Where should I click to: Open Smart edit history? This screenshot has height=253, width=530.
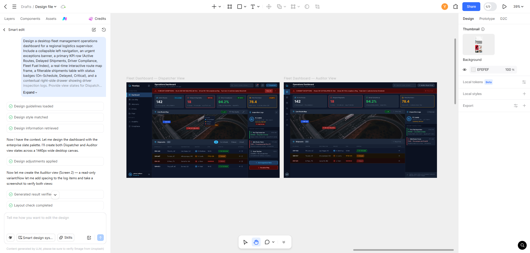point(104,30)
